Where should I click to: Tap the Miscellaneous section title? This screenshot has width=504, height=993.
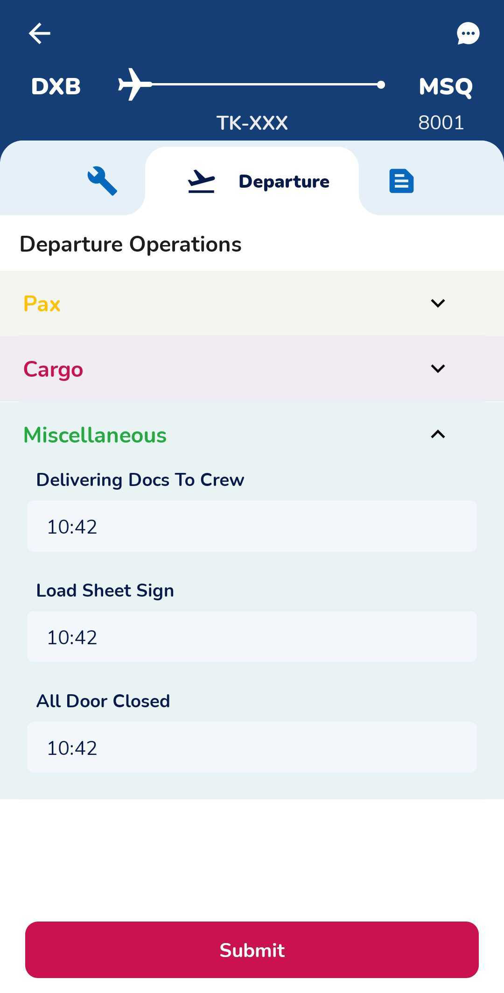click(95, 435)
